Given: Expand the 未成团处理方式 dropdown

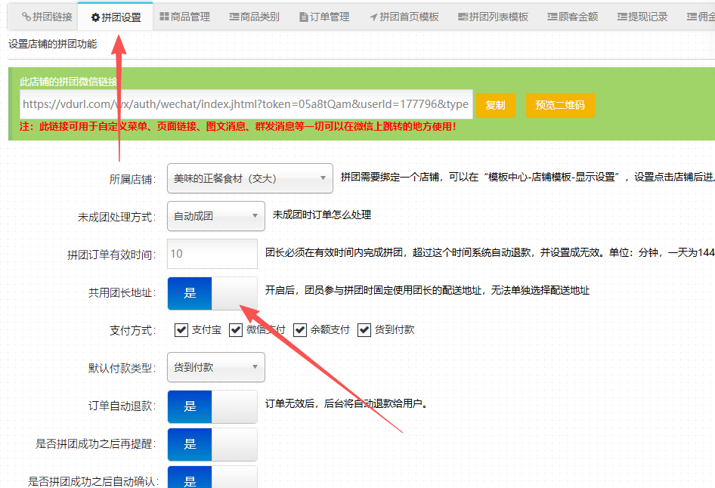Looking at the screenshot, I should [x=216, y=216].
